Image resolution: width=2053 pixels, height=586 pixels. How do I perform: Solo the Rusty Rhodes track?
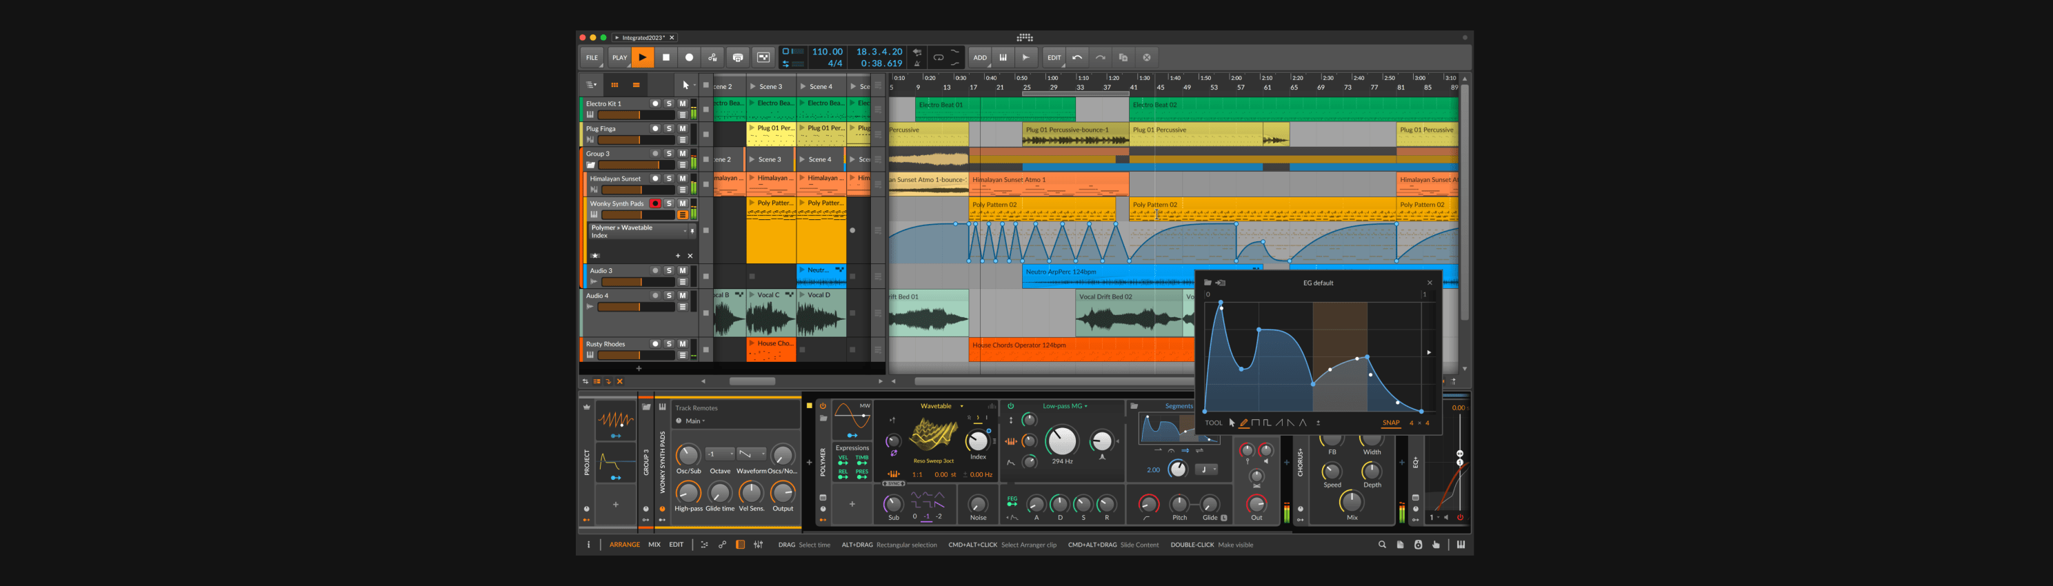pos(670,344)
